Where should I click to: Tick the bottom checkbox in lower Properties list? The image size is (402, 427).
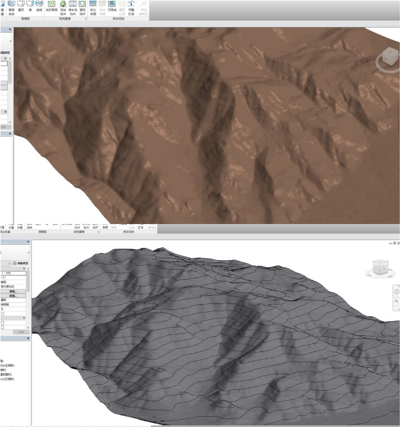[3, 327]
